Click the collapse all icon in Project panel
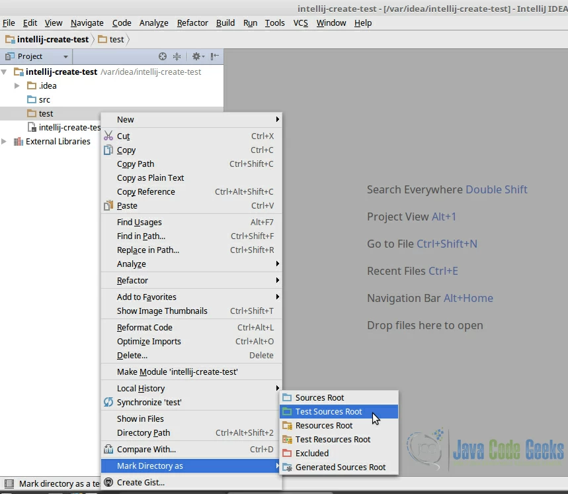This screenshot has width=568, height=494. pos(177,56)
